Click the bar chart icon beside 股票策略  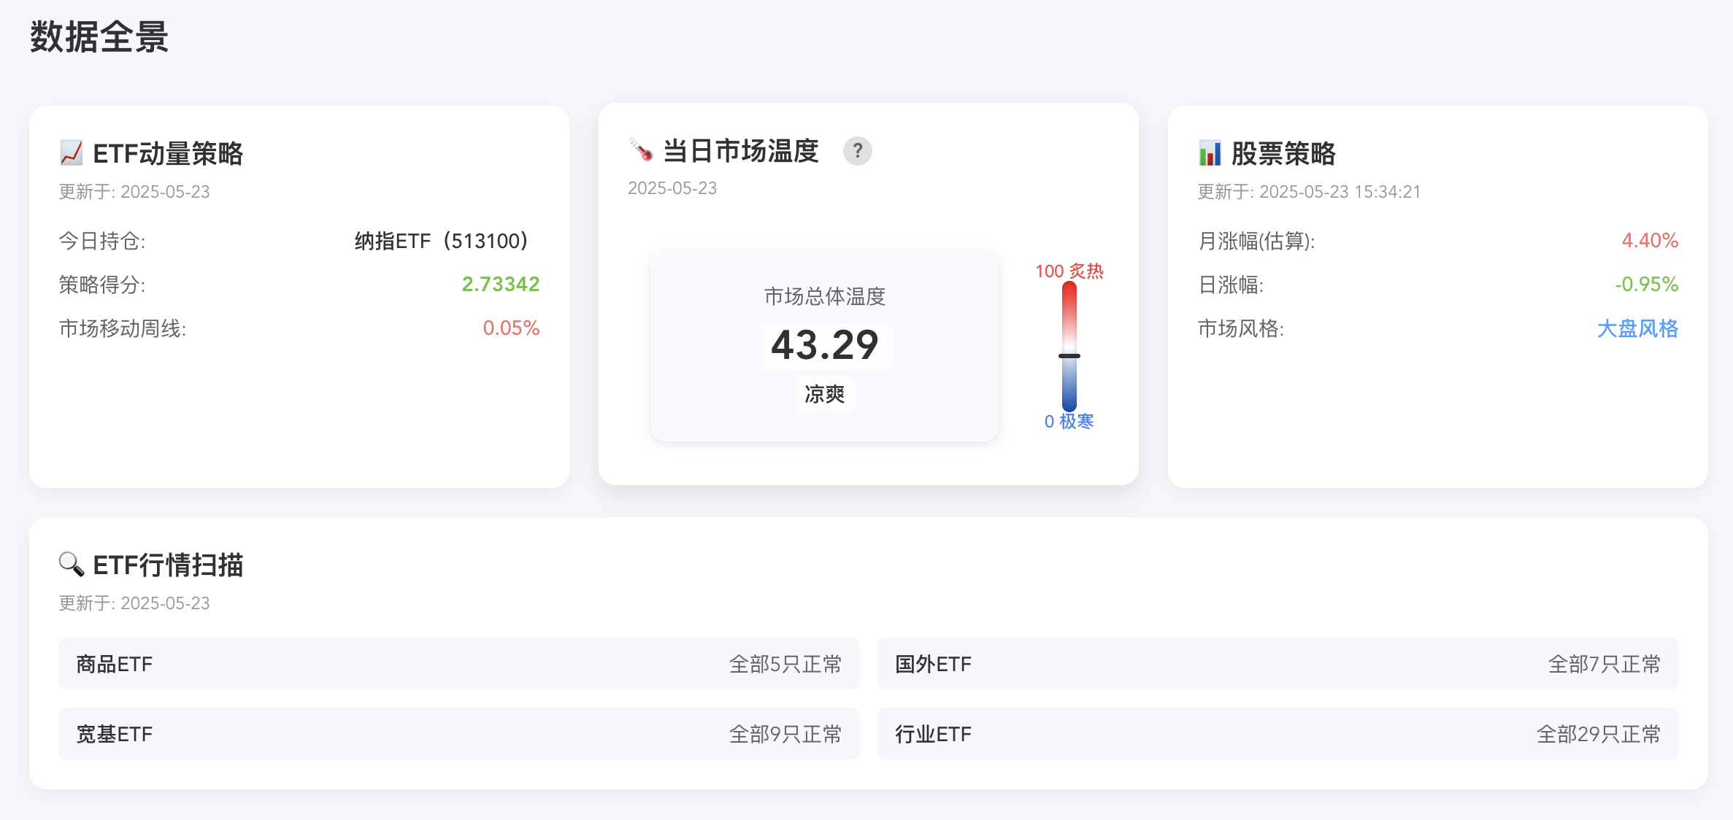click(x=1210, y=153)
